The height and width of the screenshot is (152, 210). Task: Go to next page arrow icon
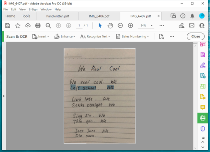coord(69,26)
